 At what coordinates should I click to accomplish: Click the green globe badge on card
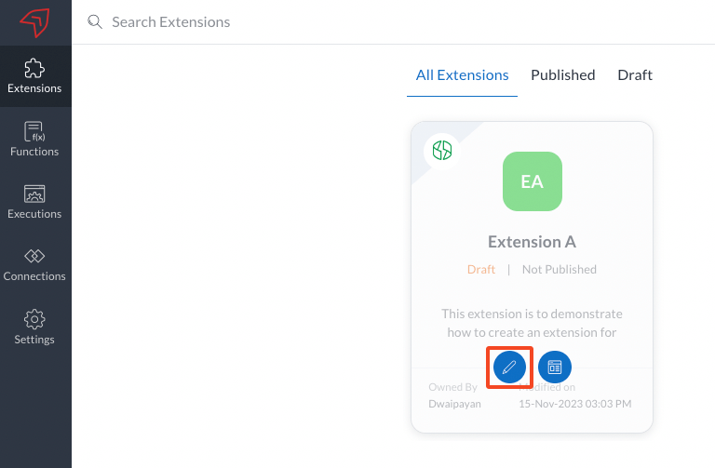439,150
